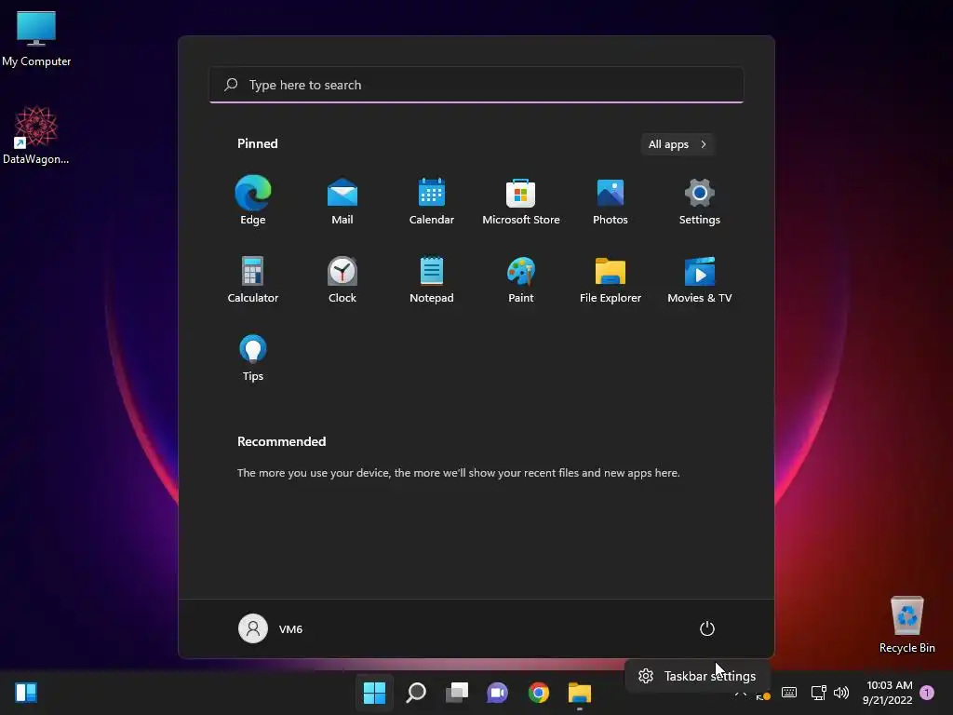Open File Explorer from the pinned list
This screenshot has width=953, height=715.
611,278
